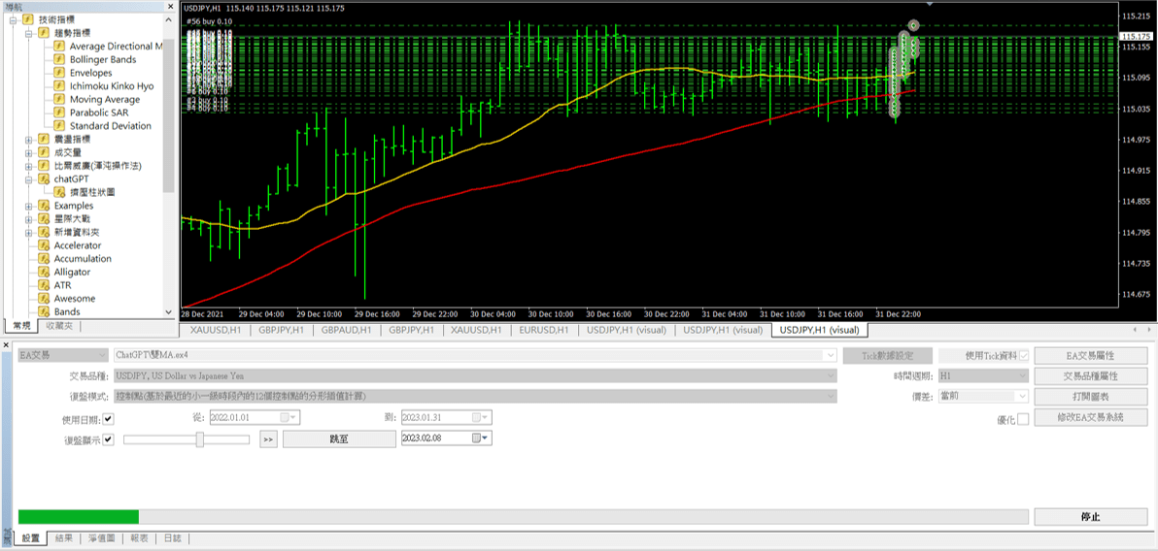Toggle the 使用日期 checkbox
This screenshot has width=1158, height=551.
click(x=109, y=418)
